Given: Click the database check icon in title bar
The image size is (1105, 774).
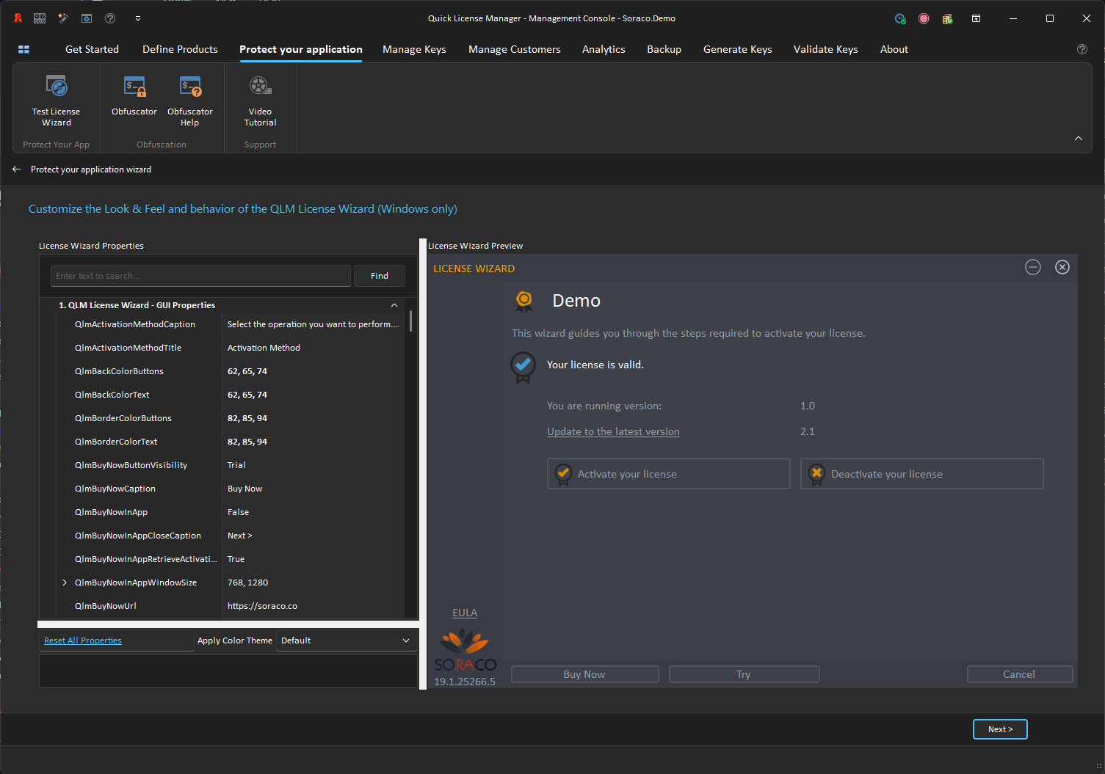Looking at the screenshot, I should 947,18.
